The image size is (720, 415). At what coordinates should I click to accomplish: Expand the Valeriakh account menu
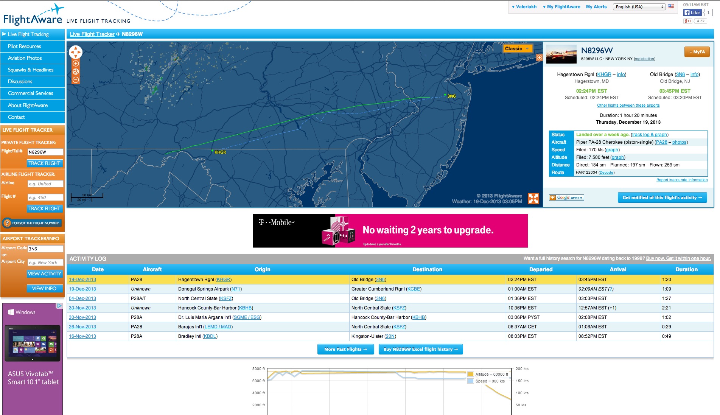tap(524, 7)
